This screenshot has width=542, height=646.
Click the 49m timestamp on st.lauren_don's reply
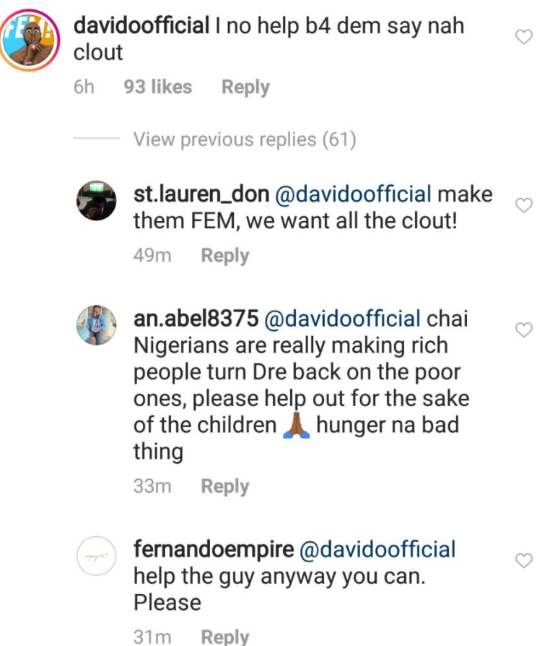click(x=150, y=255)
